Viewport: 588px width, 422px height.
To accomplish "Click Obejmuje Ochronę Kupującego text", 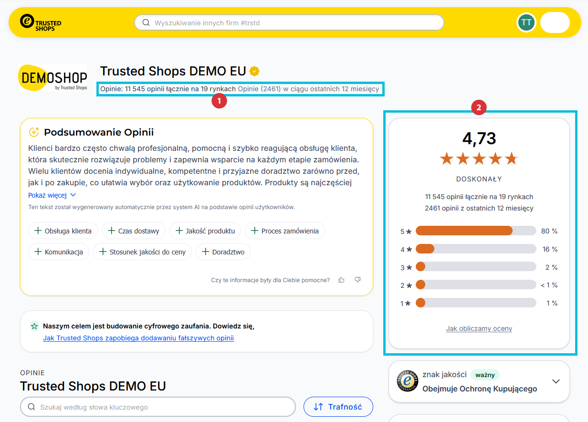I will pos(480,389).
